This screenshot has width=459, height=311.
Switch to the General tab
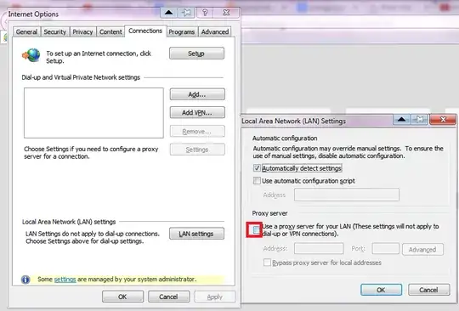26,31
